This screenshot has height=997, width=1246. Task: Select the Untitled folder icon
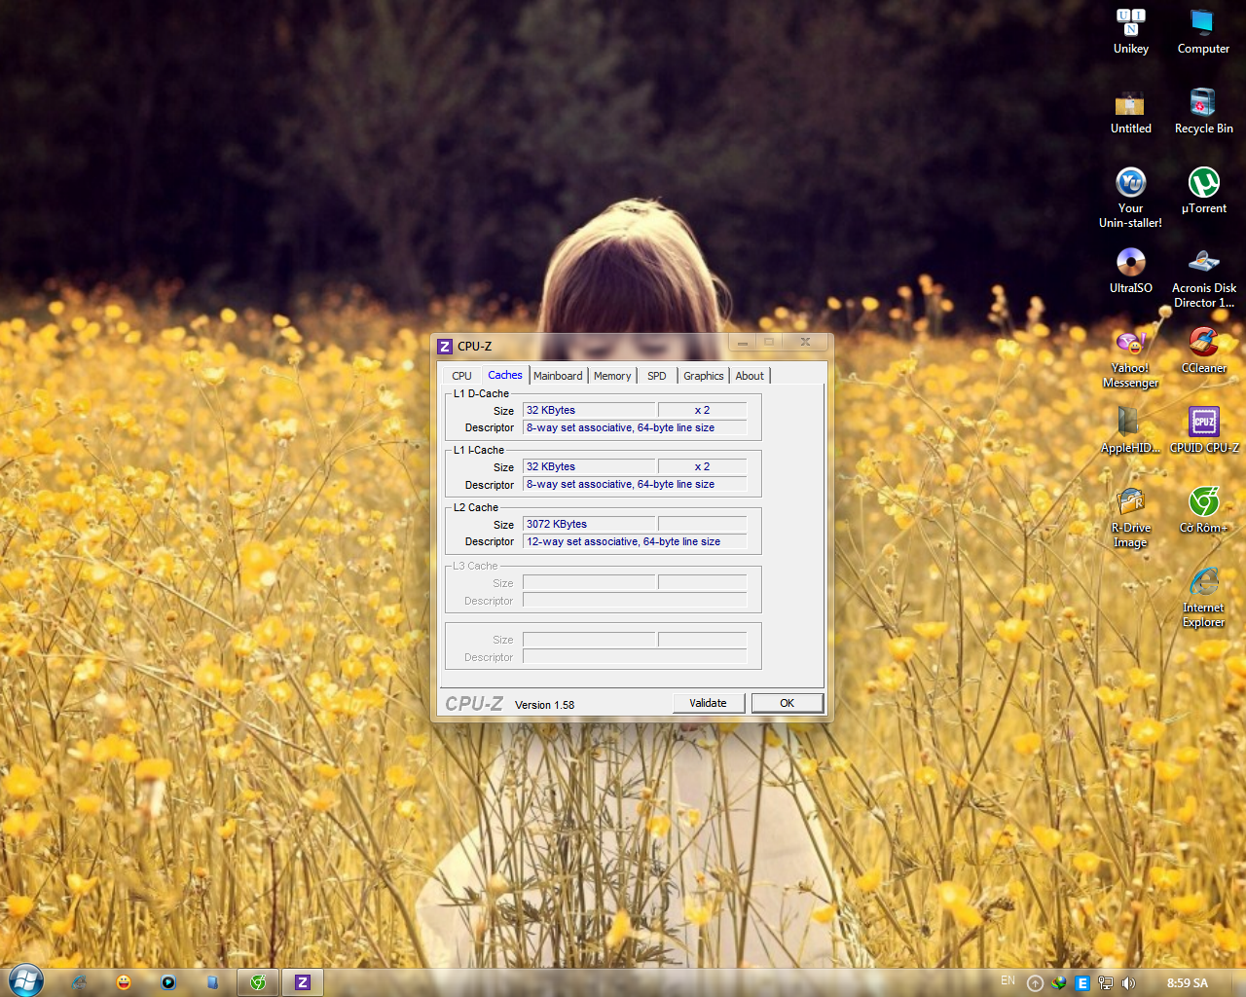(1130, 112)
